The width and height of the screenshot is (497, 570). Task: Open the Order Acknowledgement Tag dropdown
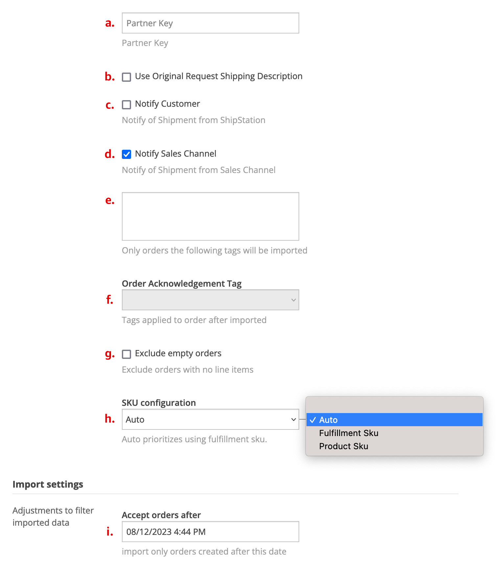[210, 300]
